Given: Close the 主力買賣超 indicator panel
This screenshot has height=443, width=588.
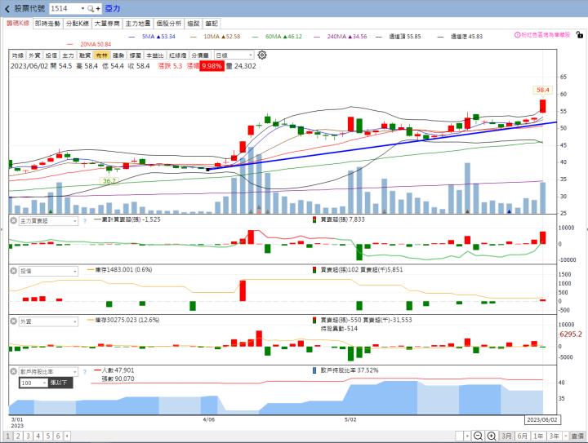Looking at the screenshot, I should 13,221.
